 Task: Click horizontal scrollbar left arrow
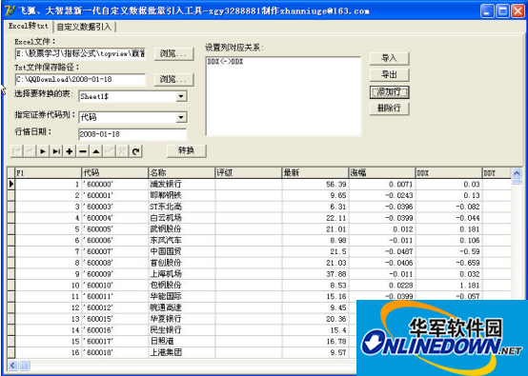pyautogui.click(x=12, y=366)
